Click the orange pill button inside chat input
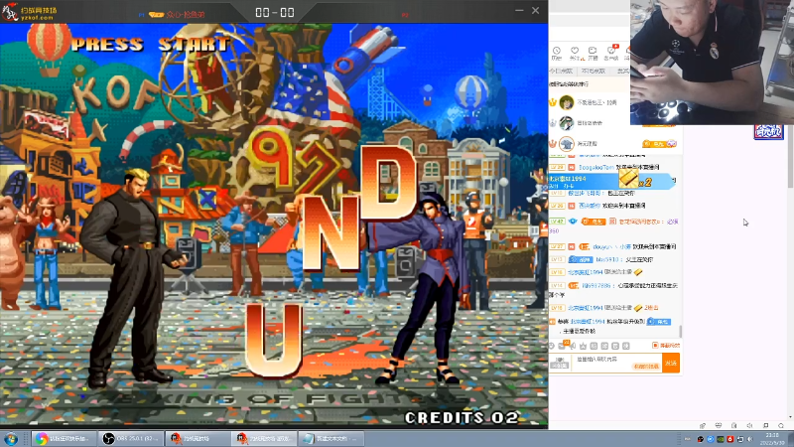The width and height of the screenshot is (794, 447). [646, 366]
